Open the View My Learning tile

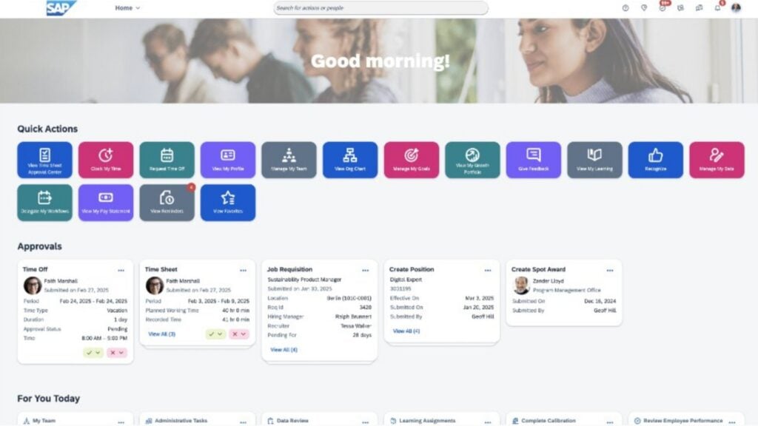594,160
